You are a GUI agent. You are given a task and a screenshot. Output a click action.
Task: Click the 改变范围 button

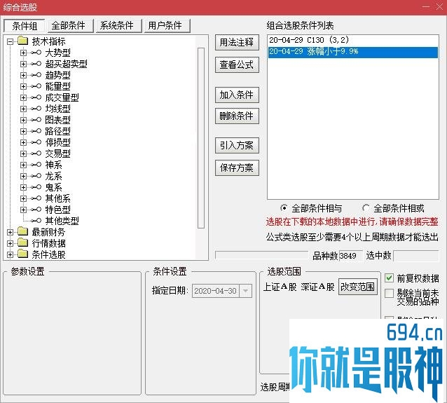click(358, 287)
